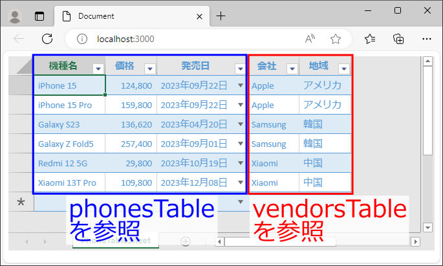This screenshot has width=443, height=266.
Task: Select Apple cell in iPhone 15 row
Action: tap(273, 85)
